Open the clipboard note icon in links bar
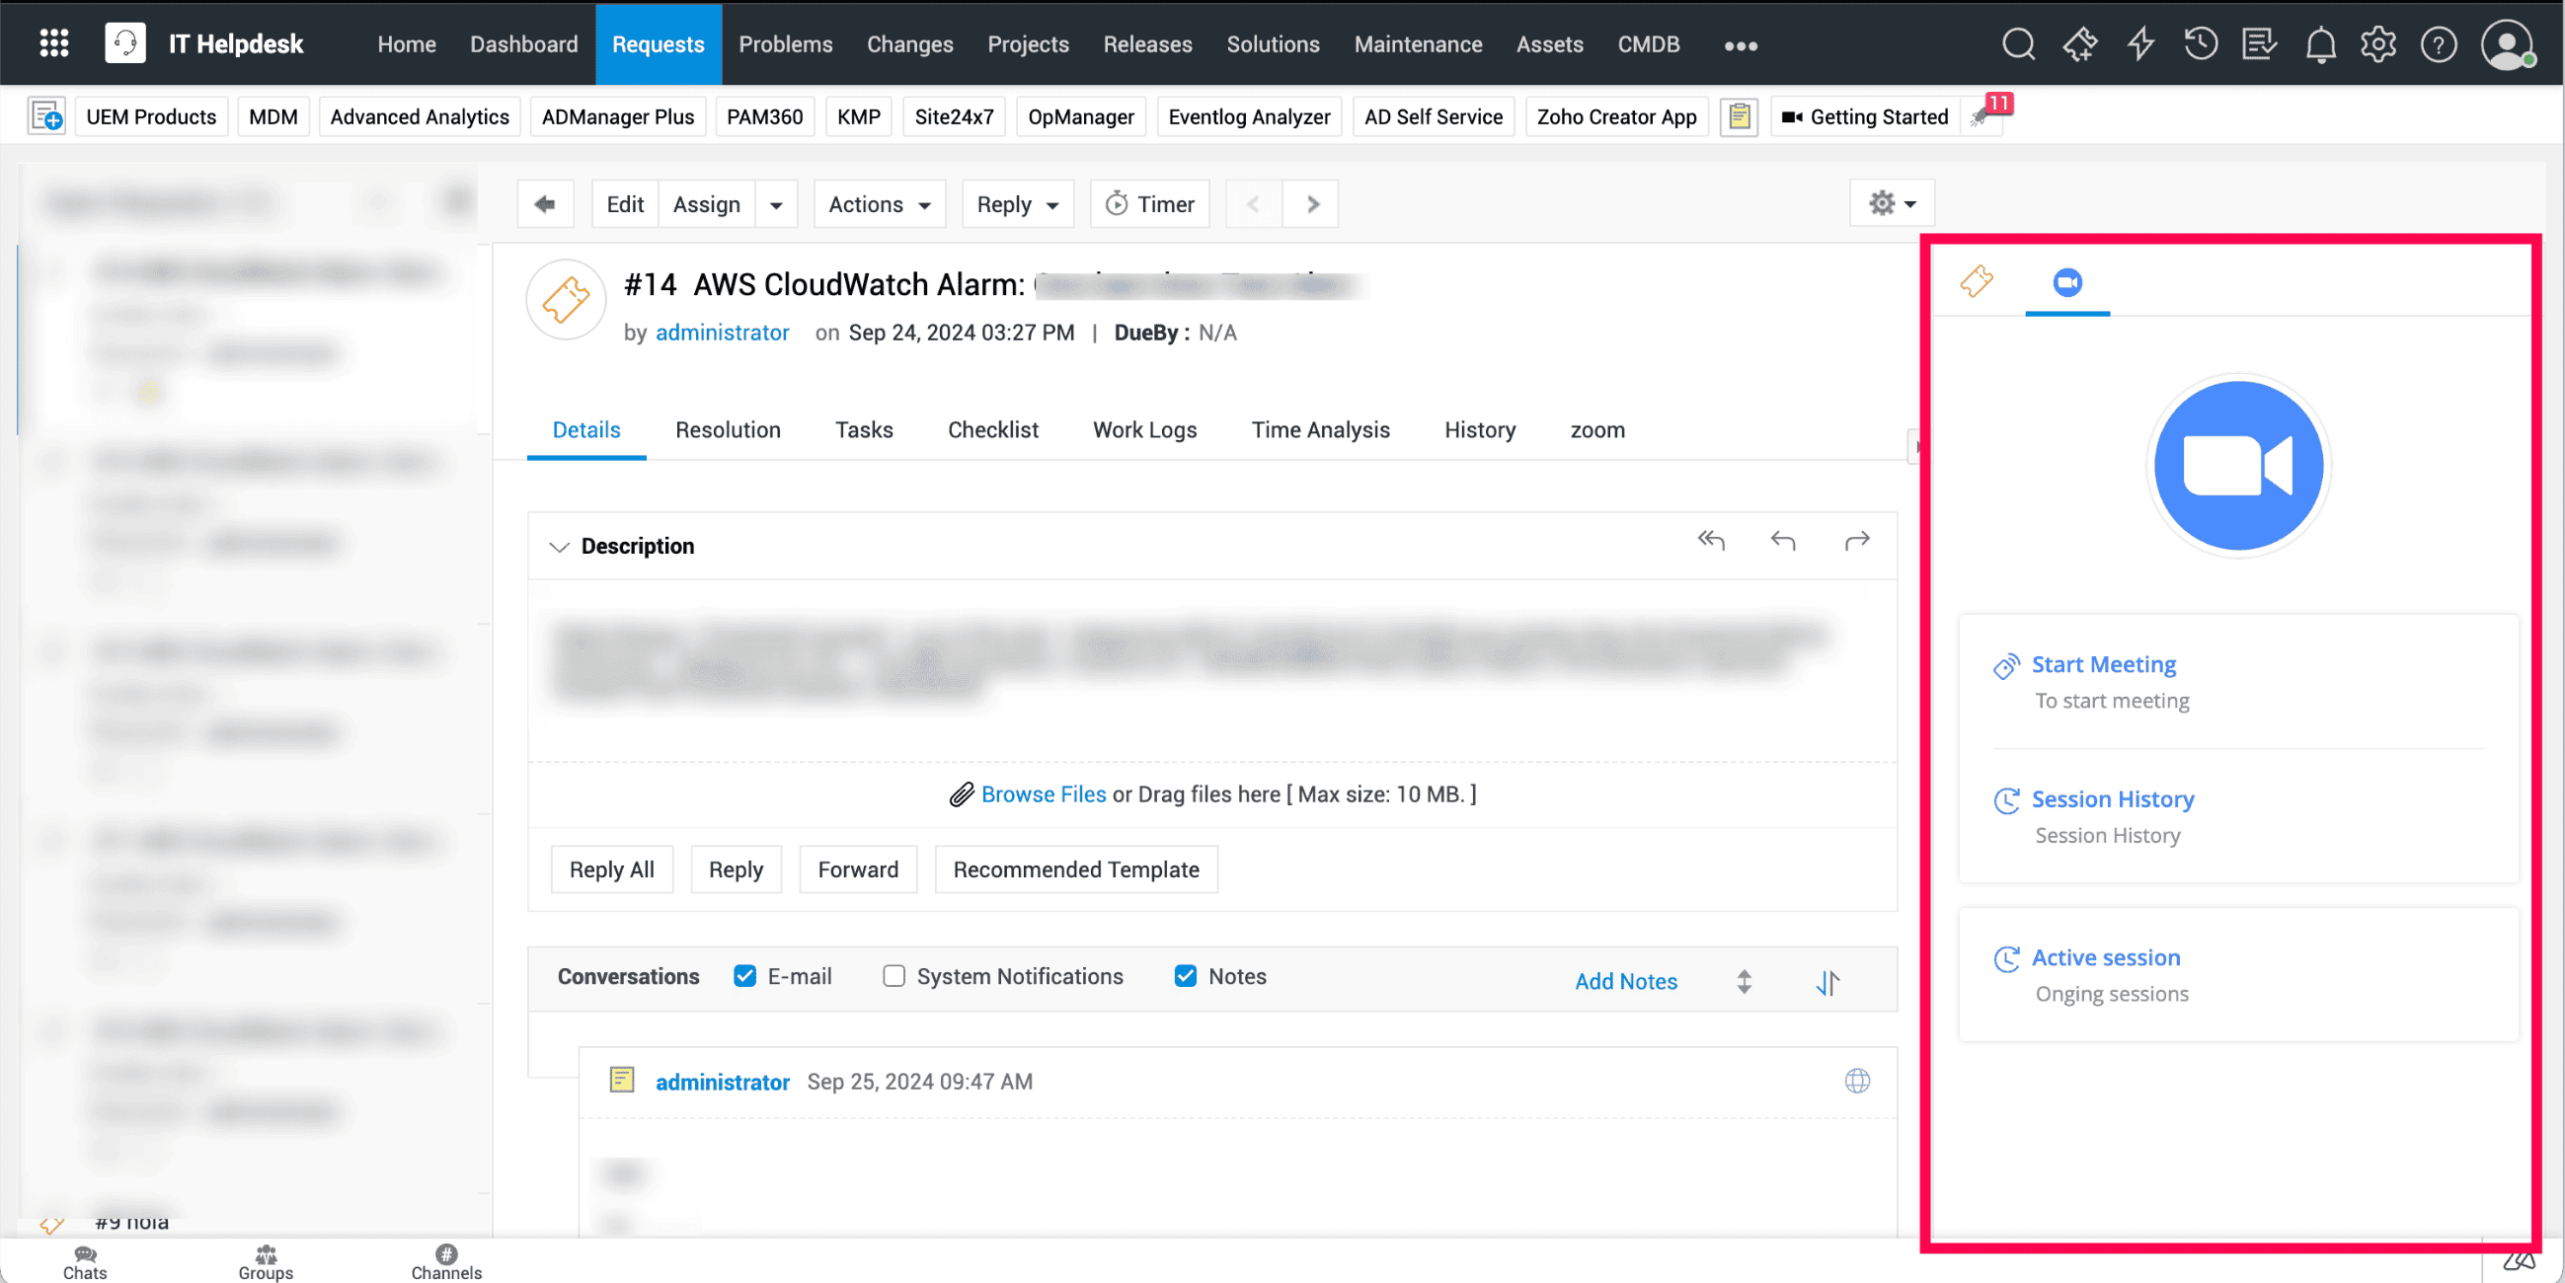The height and width of the screenshot is (1283, 2565). point(1739,116)
